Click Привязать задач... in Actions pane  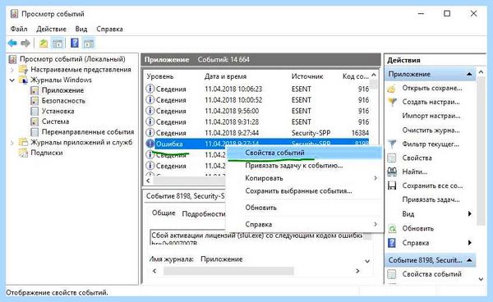(431, 199)
